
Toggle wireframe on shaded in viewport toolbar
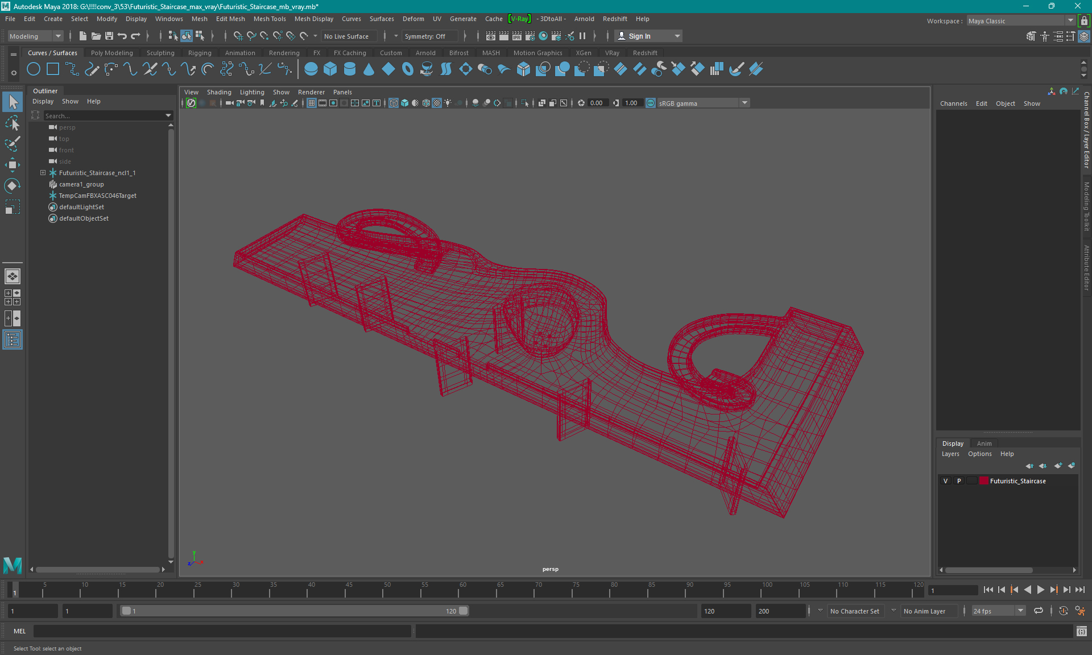coord(426,103)
